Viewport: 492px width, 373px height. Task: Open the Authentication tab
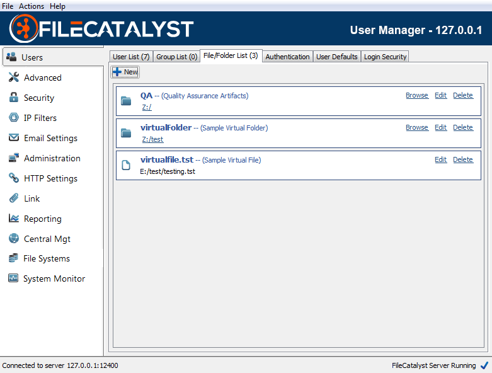[287, 57]
